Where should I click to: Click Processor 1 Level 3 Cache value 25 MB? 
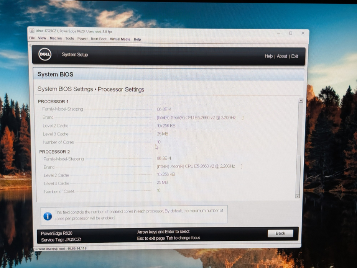point(163,134)
